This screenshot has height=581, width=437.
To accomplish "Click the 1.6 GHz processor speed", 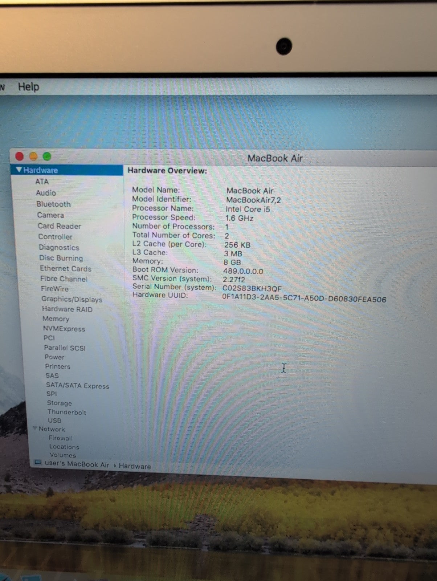I will coord(239,218).
